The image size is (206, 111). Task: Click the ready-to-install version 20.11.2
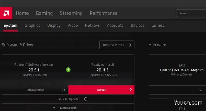102,70
